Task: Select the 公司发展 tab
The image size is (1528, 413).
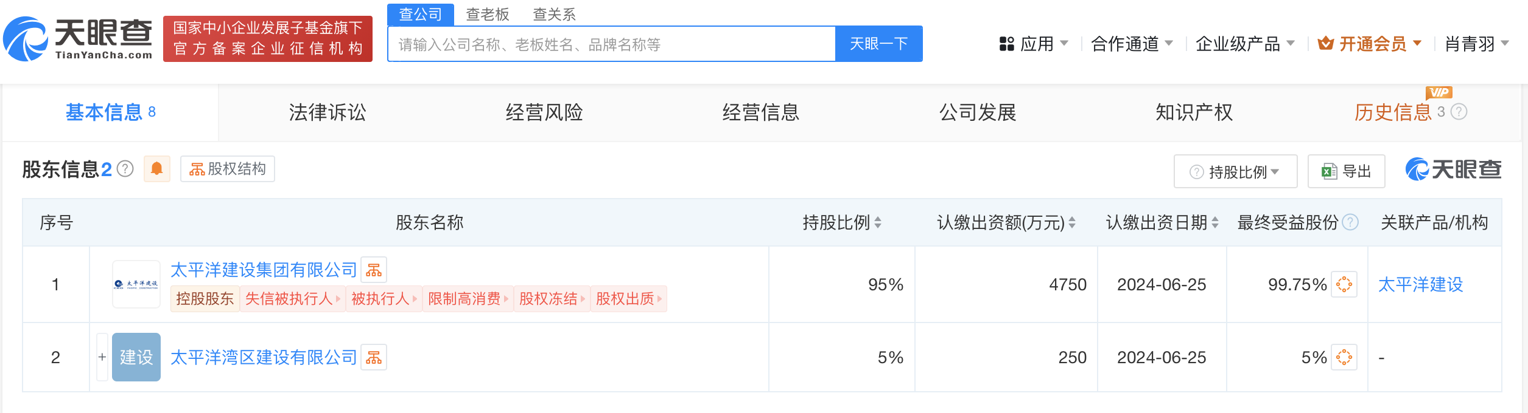Action: click(x=978, y=112)
